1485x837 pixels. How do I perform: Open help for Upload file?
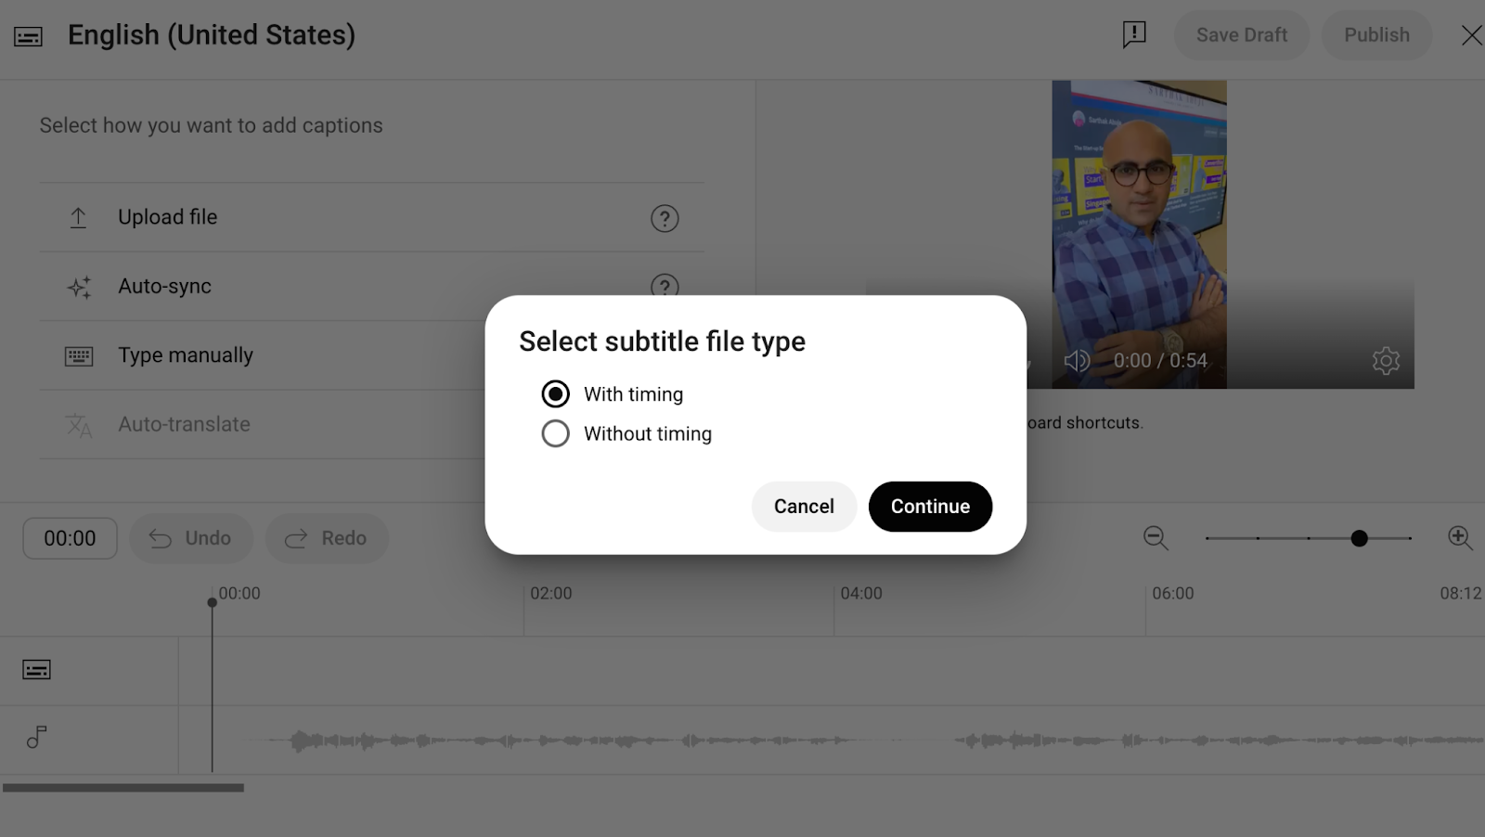pos(665,218)
